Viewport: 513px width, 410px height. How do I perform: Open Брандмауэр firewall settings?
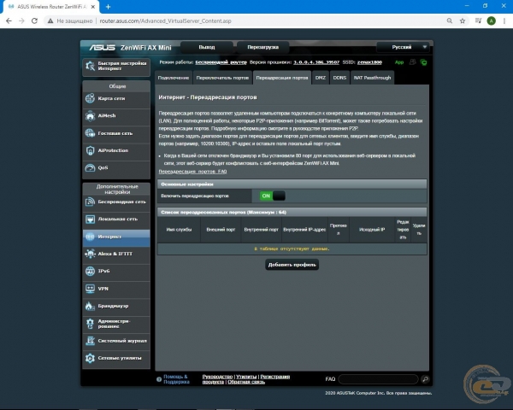(x=116, y=306)
